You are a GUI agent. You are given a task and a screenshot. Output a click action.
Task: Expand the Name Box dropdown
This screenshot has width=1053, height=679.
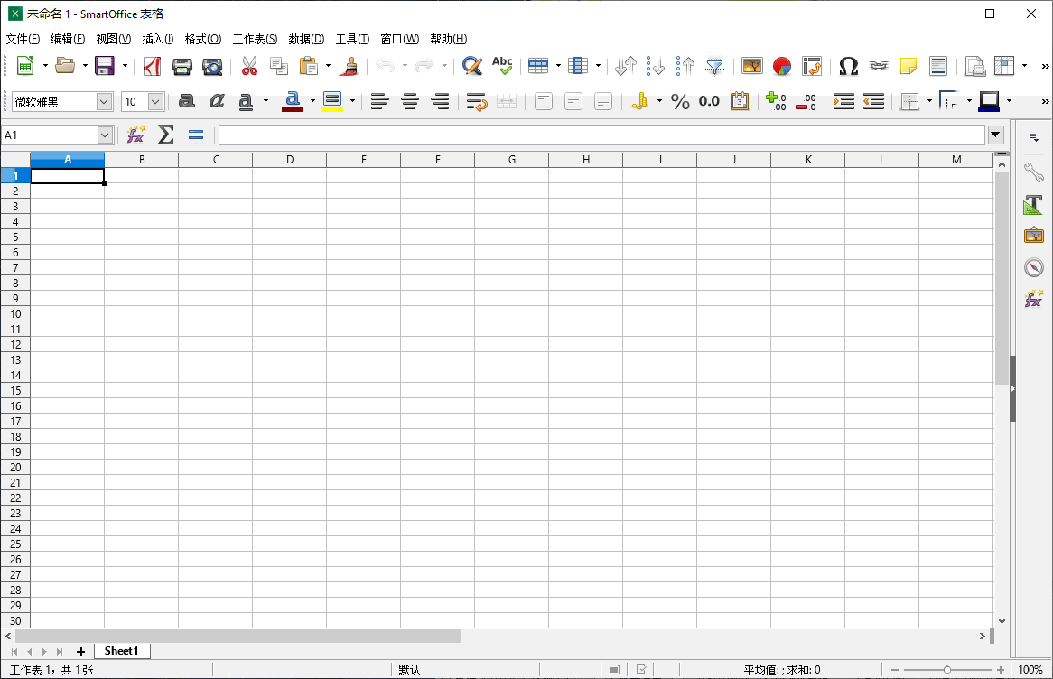point(105,135)
